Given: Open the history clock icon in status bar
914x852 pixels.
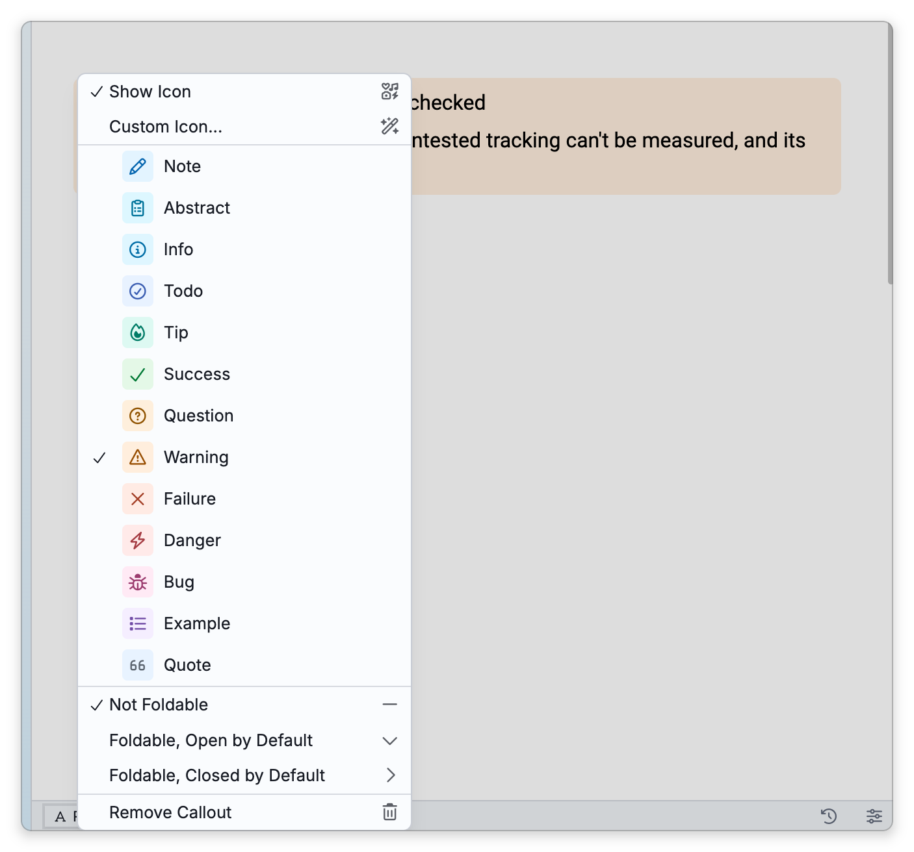Looking at the screenshot, I should click(x=828, y=816).
